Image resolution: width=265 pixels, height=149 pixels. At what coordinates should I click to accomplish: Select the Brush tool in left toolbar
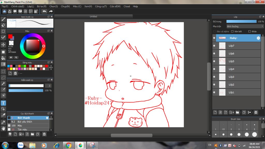click(3, 19)
